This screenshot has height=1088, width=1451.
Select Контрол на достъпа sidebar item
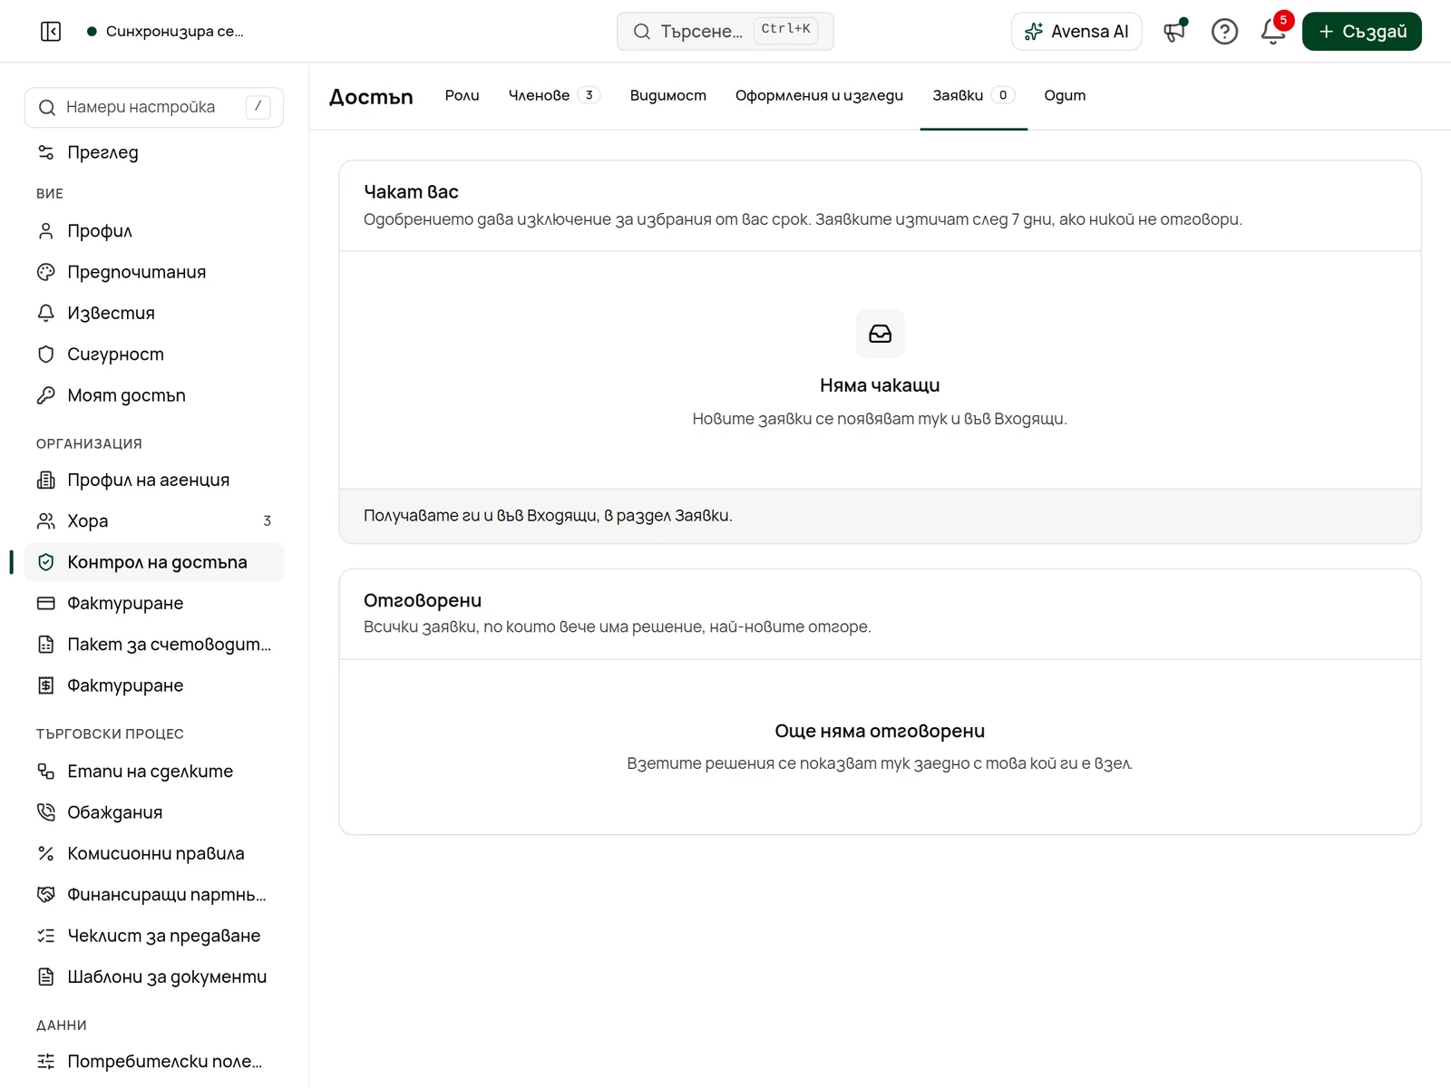coord(154,562)
